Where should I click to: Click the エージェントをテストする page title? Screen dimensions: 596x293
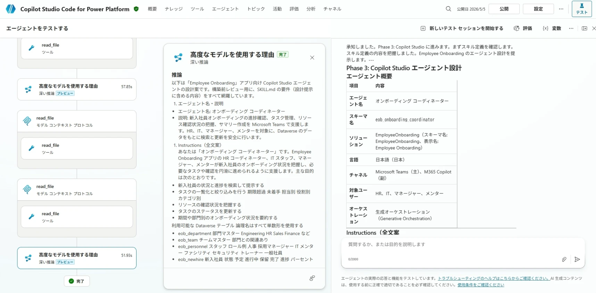tap(37, 29)
